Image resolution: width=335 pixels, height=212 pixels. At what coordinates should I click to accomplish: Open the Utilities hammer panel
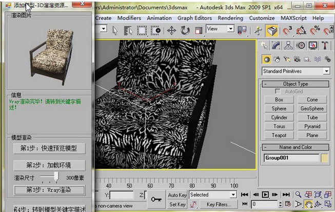pos(324,45)
